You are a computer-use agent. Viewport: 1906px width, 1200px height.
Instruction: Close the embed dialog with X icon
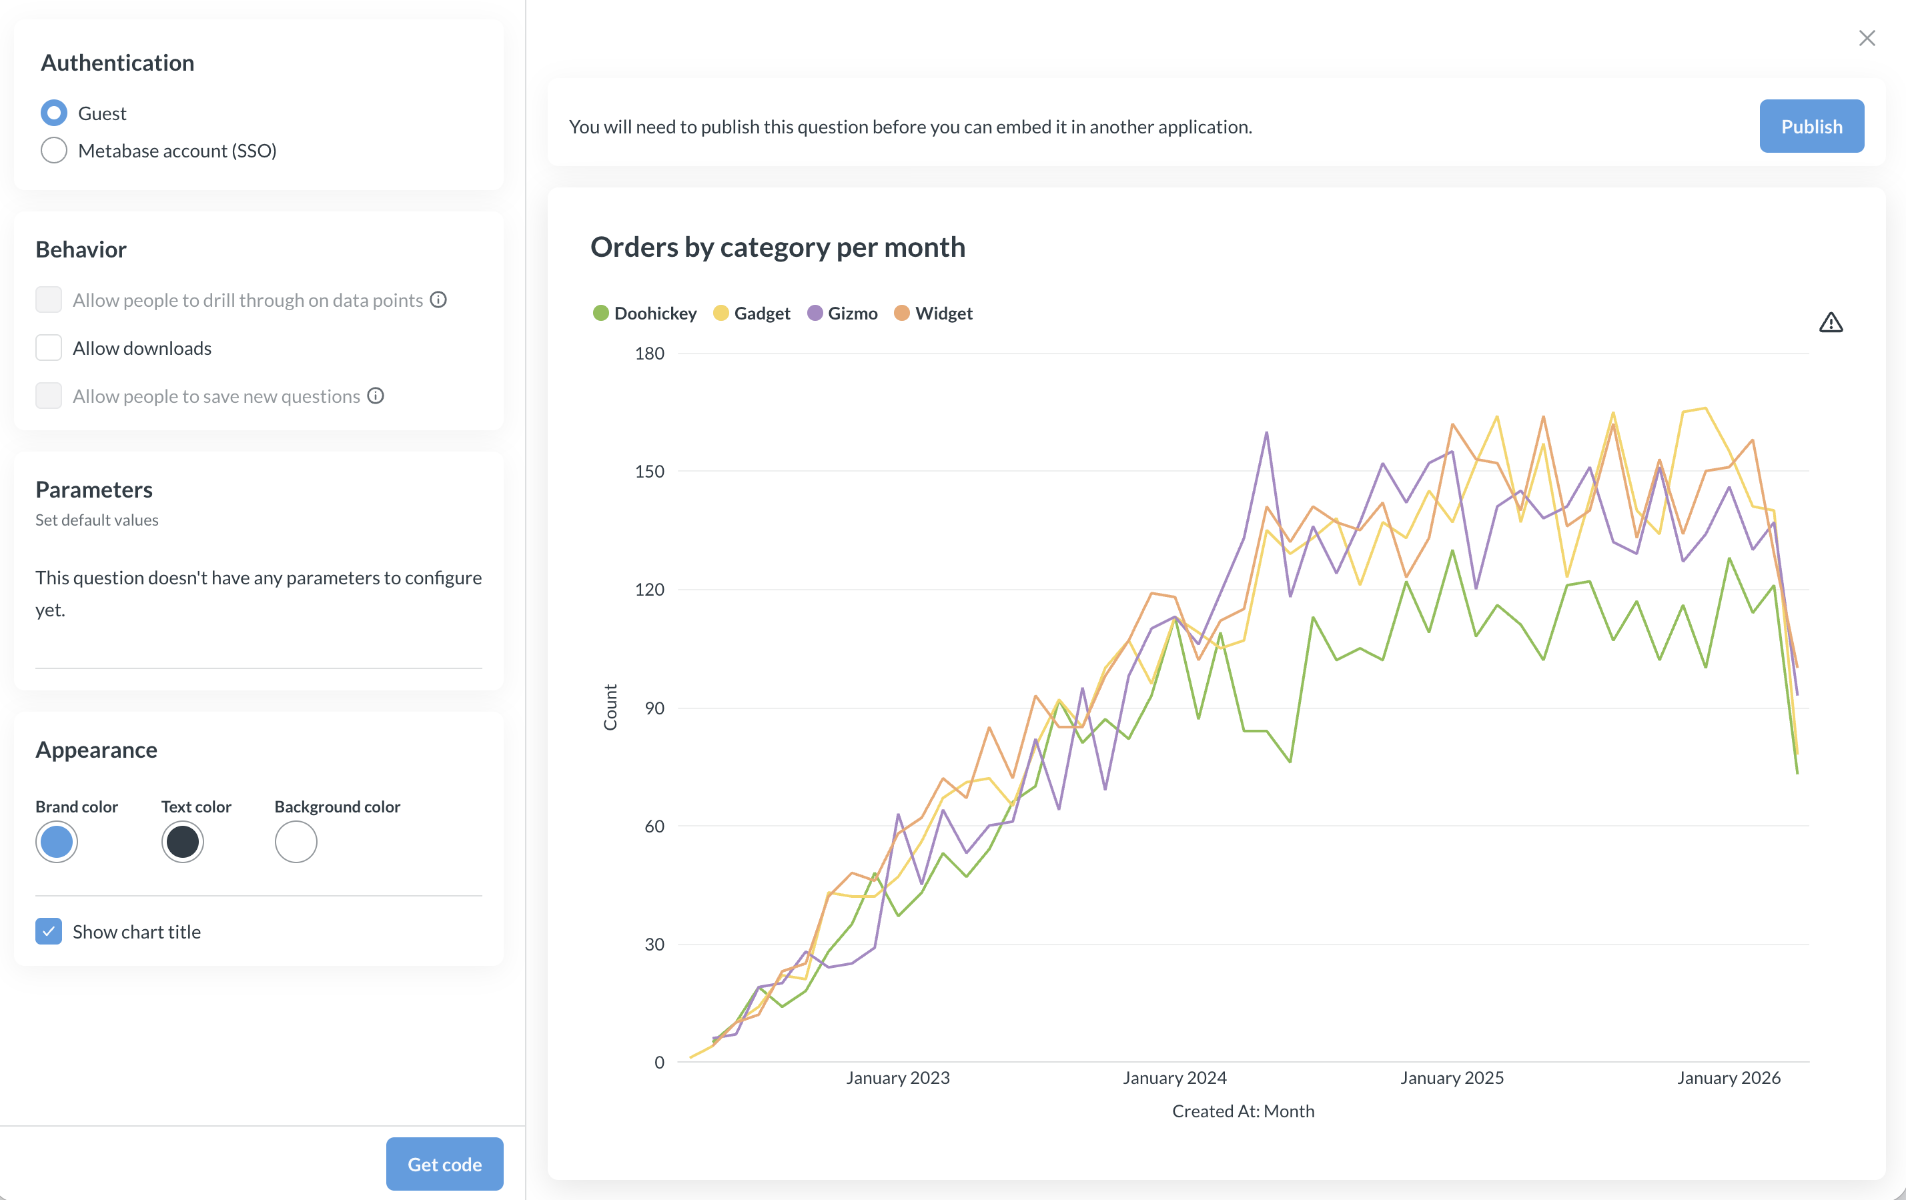[x=1867, y=38]
